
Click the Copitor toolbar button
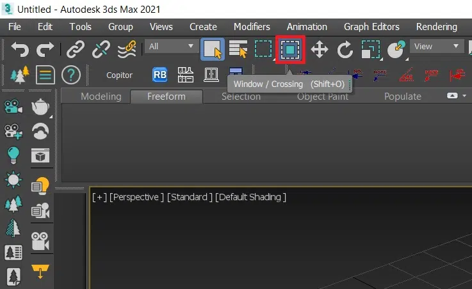coord(119,75)
